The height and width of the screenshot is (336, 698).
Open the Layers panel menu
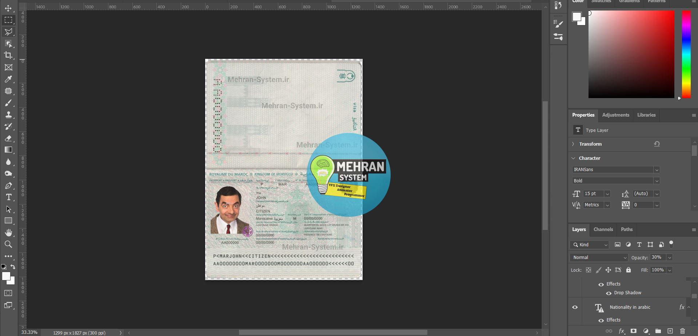tap(694, 230)
